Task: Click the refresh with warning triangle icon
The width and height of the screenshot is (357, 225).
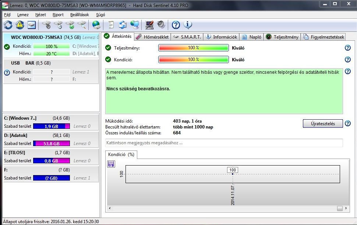Action: pyautogui.click(x=20, y=25)
